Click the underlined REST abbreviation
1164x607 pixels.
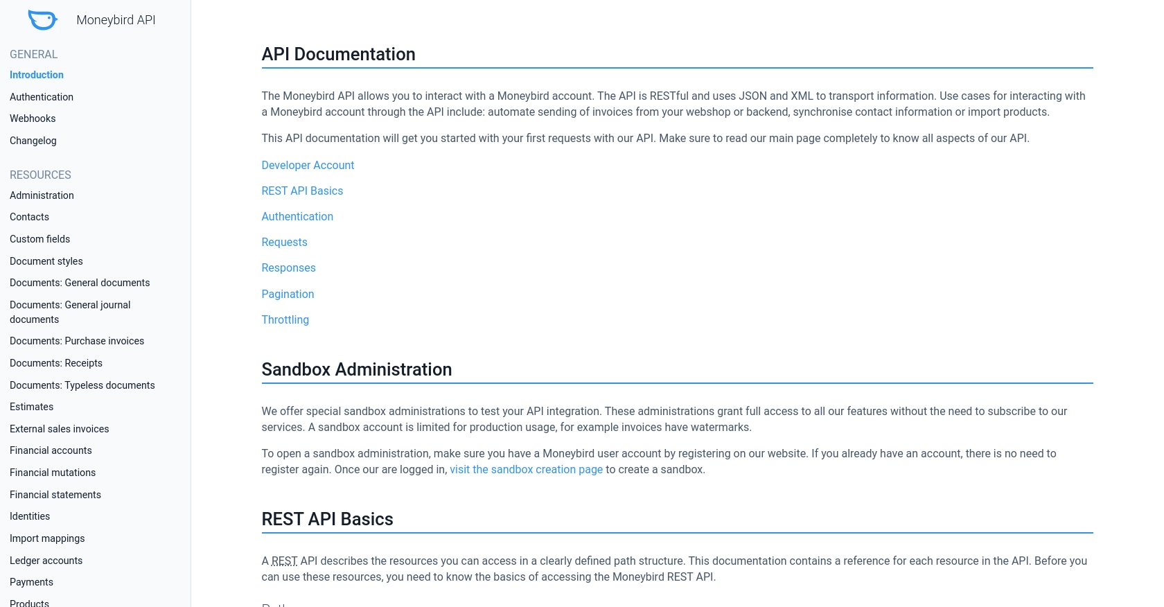(x=284, y=561)
